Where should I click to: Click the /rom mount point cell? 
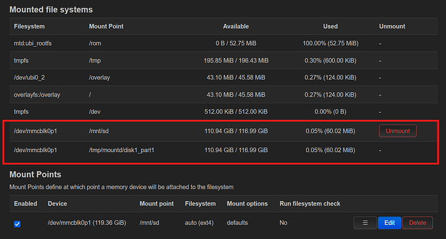(x=95, y=43)
